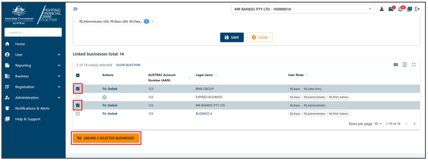Sort by AUSTRAC Account Number column arrows
This screenshot has width=428, height=161.
click(189, 78)
